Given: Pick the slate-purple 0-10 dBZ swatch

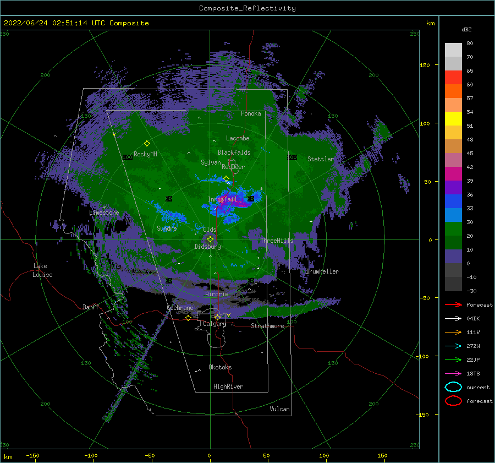Looking at the screenshot, I should pyautogui.click(x=453, y=257).
